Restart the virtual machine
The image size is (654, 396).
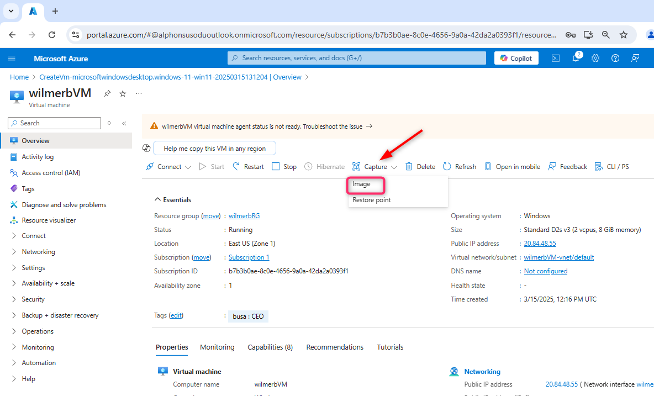click(248, 167)
